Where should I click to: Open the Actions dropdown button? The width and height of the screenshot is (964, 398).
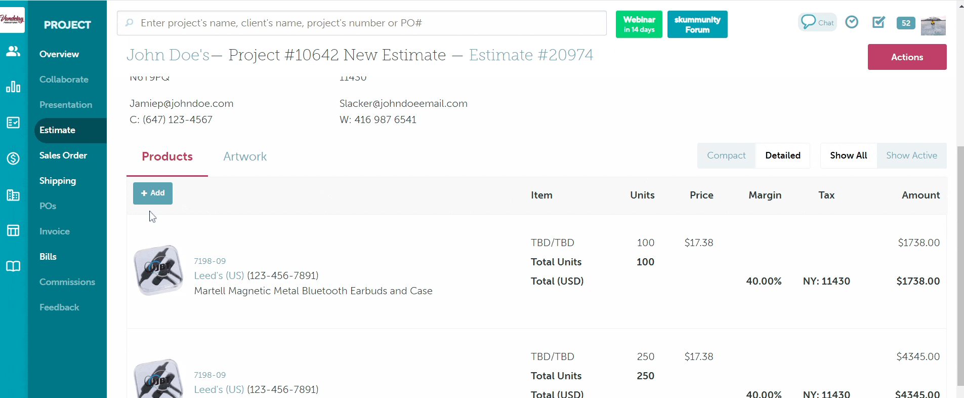(907, 57)
